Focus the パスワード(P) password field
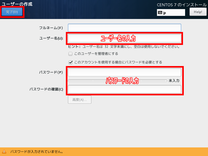 (124, 72)
